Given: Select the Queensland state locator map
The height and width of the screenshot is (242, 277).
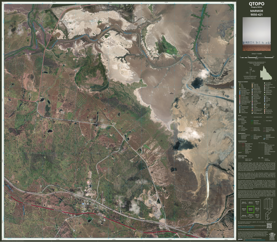Looking at the screenshot, I should pos(266,73).
